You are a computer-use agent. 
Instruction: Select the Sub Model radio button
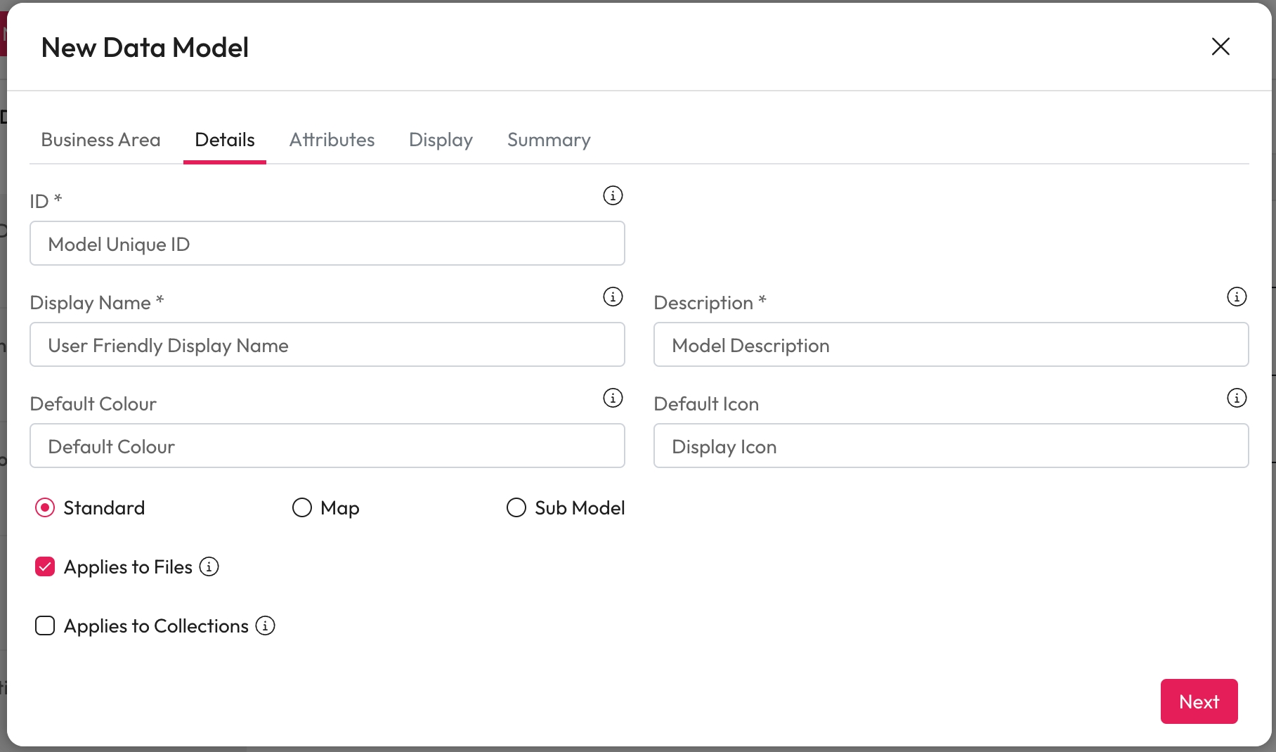click(516, 507)
